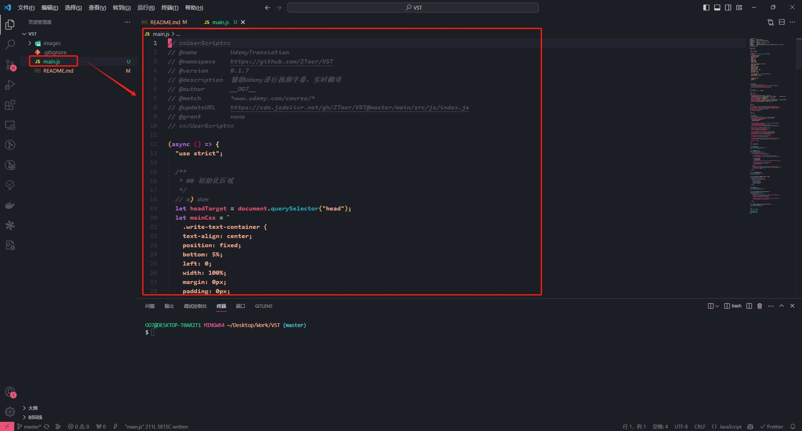Click the ports forwarded indicator showing 0
The height and width of the screenshot is (431, 802).
101,426
